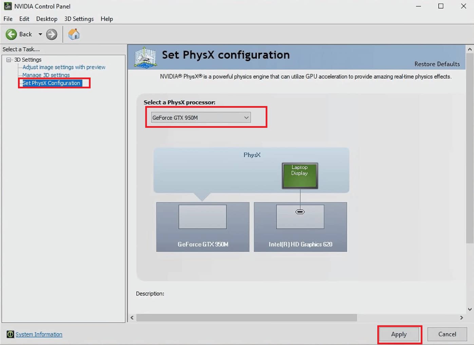
Task: Click the NVIDIA Control Panel title icon
Action: 7,6
